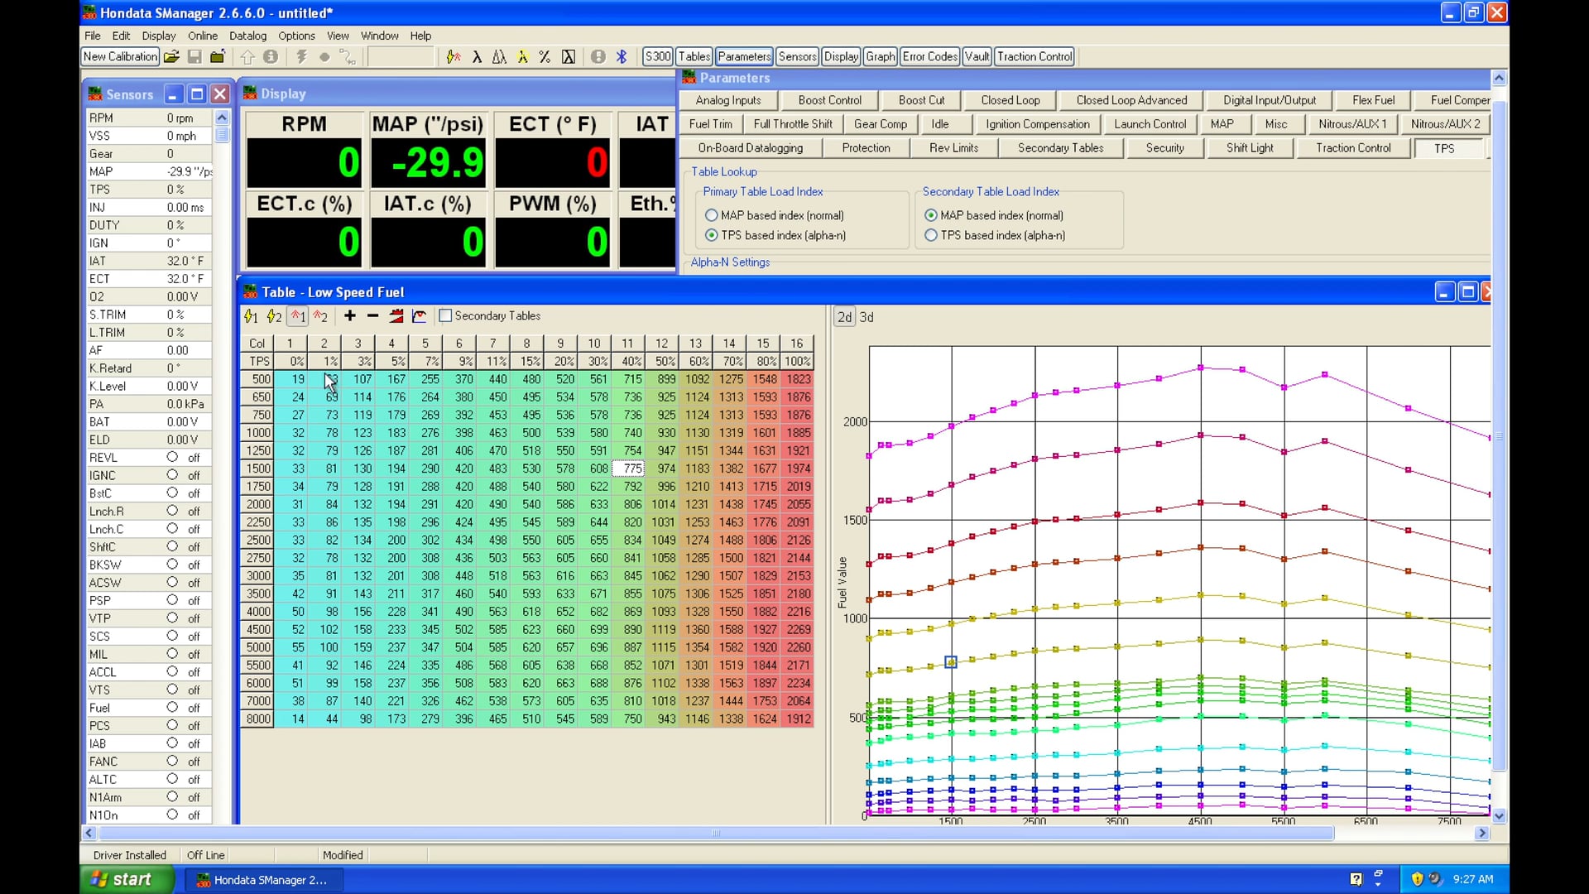Click the percent icon on the main toolbar
Screen dimensions: 1589x894
[545, 56]
